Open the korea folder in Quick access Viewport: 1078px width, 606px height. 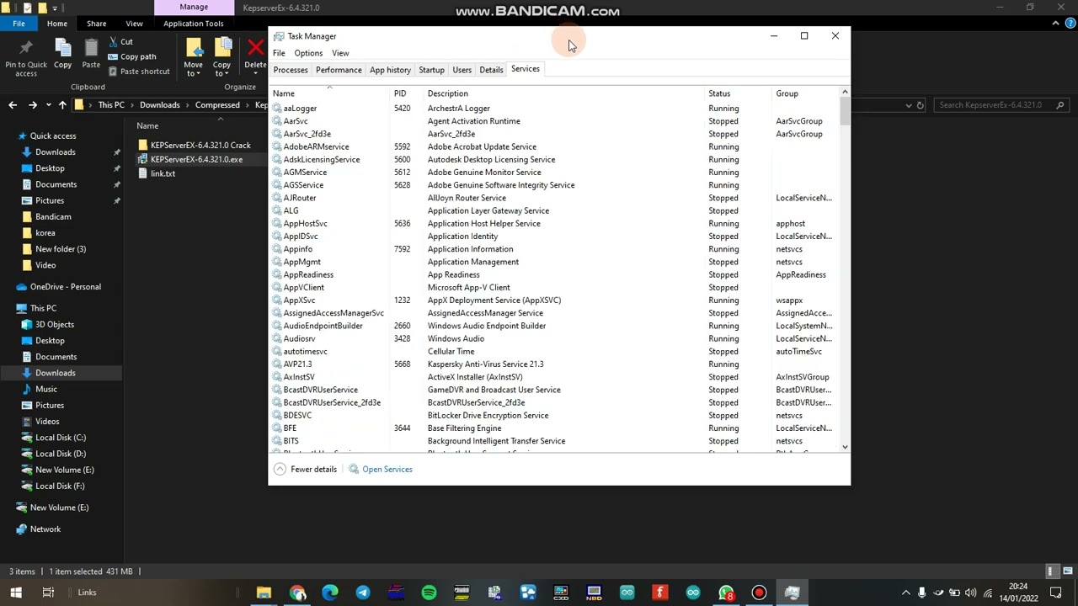(45, 233)
